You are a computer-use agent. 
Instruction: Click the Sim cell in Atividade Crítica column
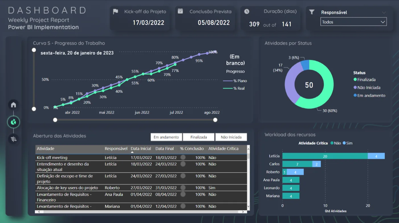212,188
